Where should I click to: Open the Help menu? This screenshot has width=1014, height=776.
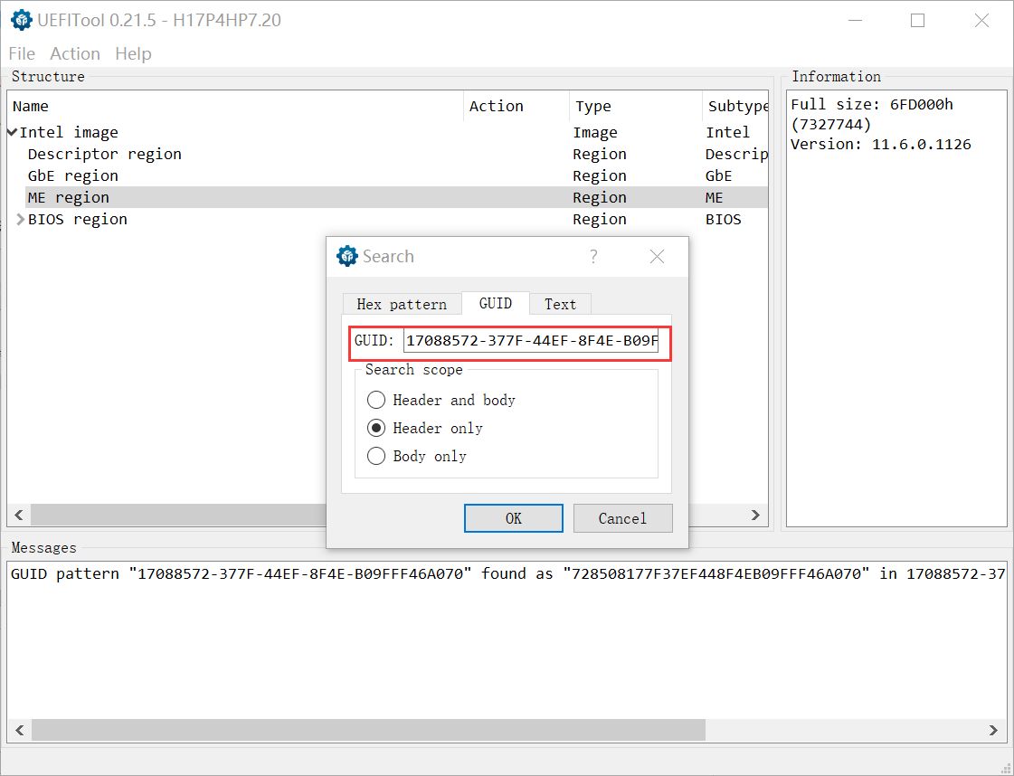(133, 53)
